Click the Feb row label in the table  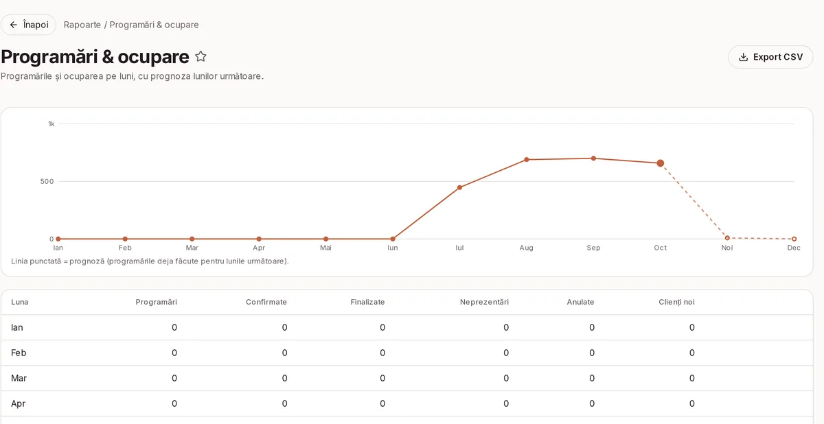point(19,353)
